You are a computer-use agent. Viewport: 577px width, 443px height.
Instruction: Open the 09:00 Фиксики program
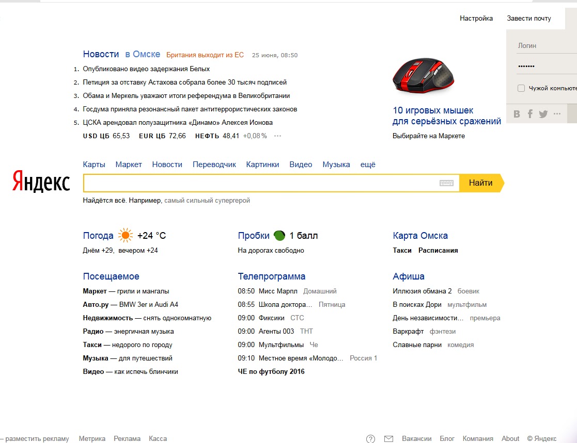[x=261, y=318]
